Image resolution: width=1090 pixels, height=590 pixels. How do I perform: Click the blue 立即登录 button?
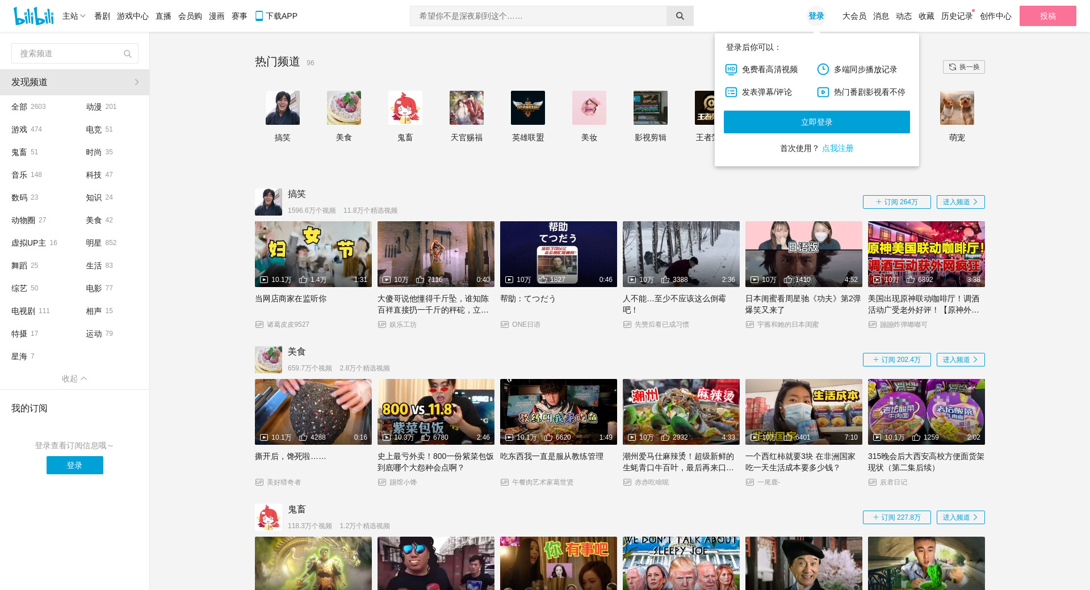pos(816,122)
